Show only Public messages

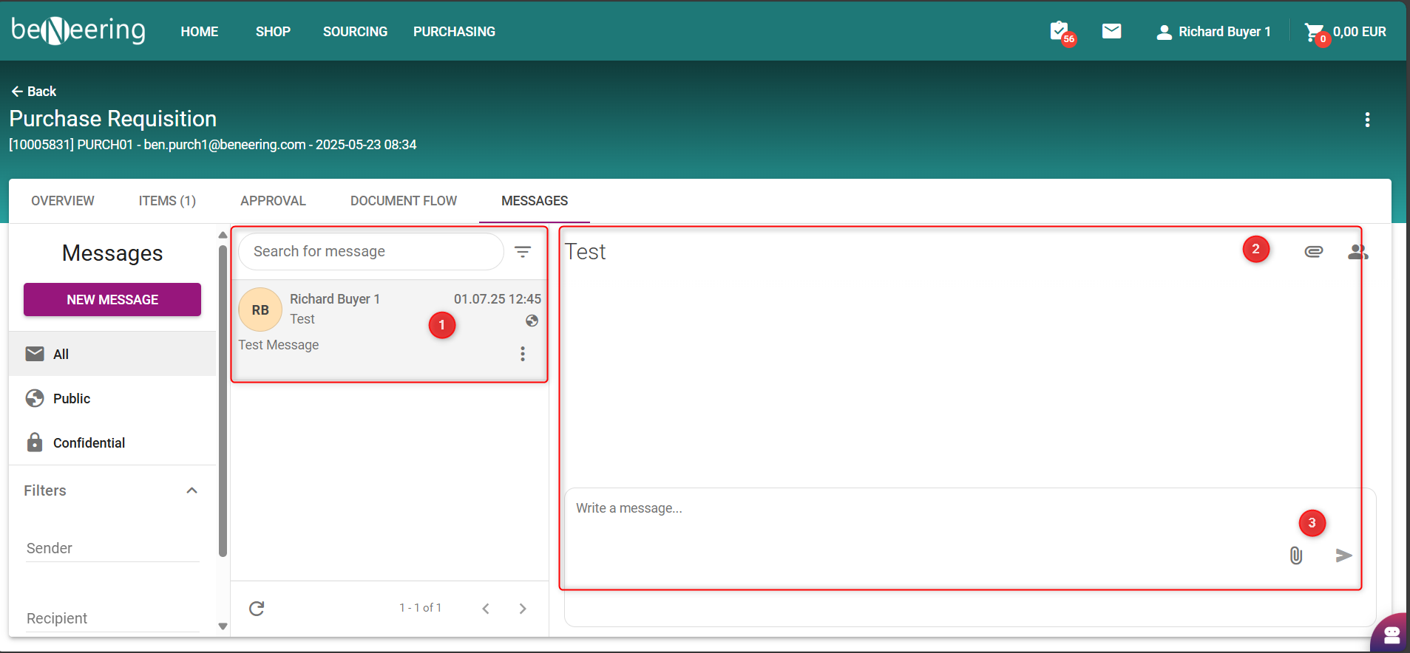point(72,398)
